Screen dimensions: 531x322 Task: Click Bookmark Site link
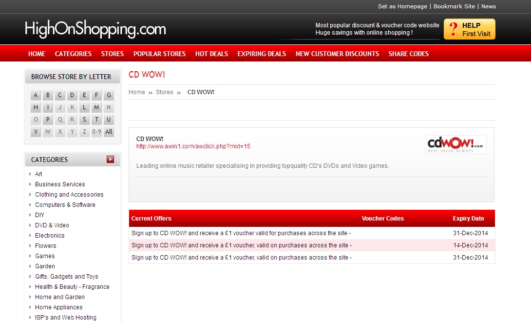click(x=454, y=6)
